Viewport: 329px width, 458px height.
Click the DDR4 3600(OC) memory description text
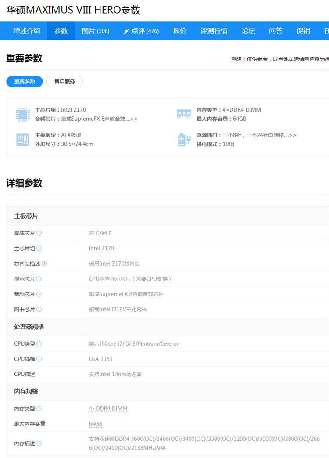(x=204, y=443)
